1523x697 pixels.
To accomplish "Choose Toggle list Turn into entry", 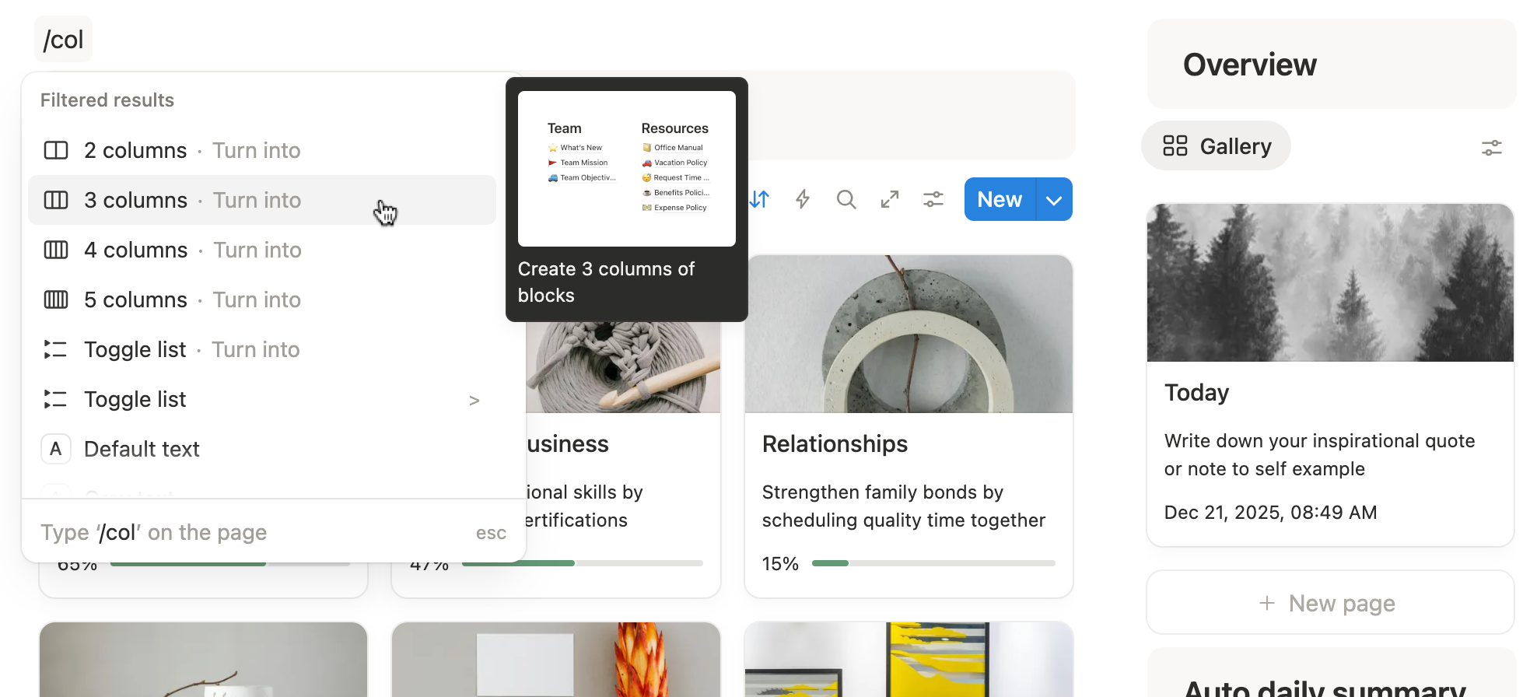I will click(x=262, y=349).
